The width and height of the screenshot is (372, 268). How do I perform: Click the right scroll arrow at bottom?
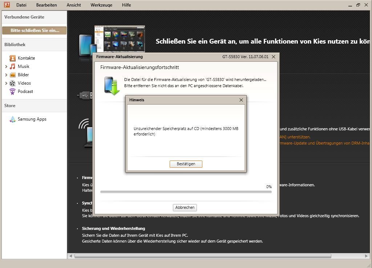point(366,256)
